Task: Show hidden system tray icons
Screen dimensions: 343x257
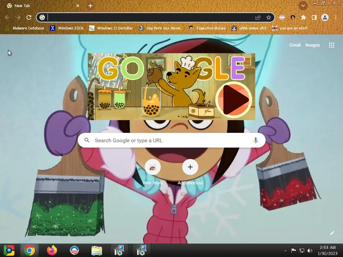Action: (285, 251)
